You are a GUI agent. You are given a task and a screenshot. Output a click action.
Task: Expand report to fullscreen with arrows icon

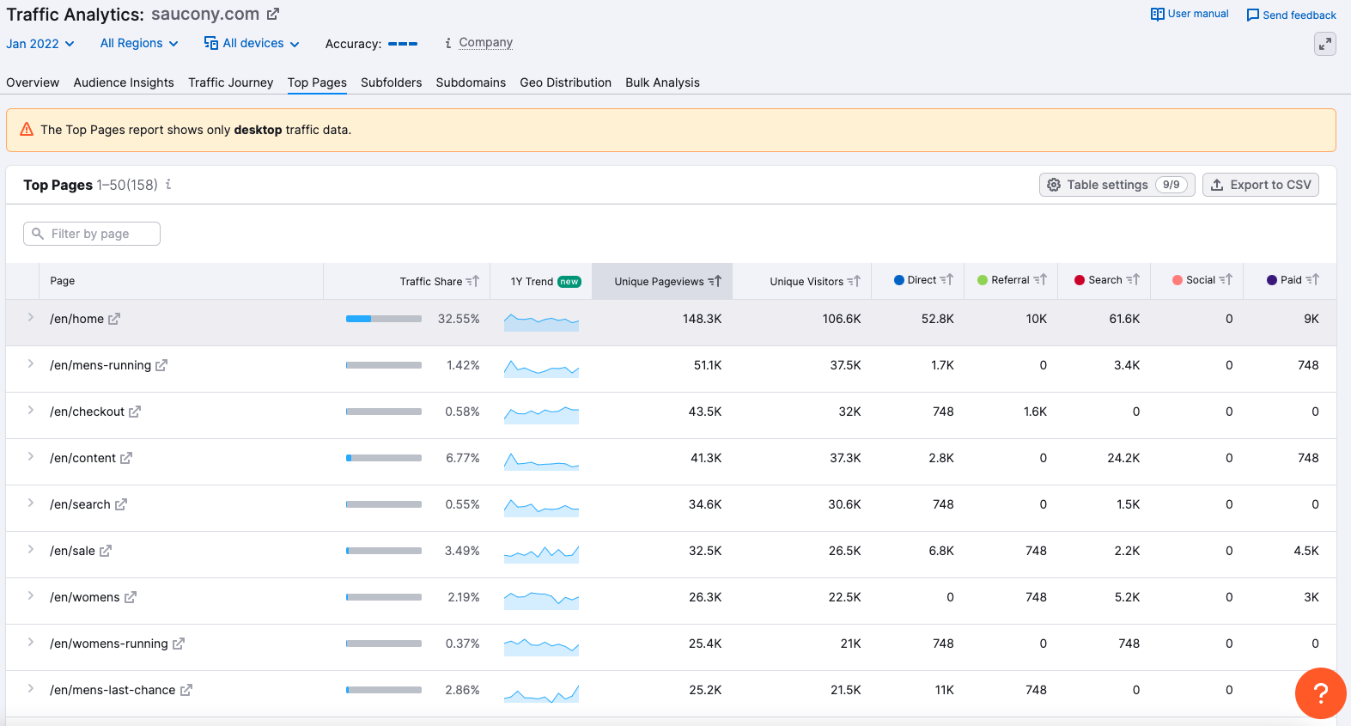click(1325, 44)
